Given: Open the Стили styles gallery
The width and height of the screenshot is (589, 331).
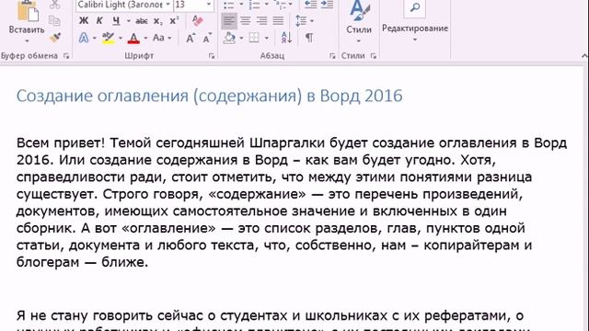Looking at the screenshot, I should tap(359, 22).
